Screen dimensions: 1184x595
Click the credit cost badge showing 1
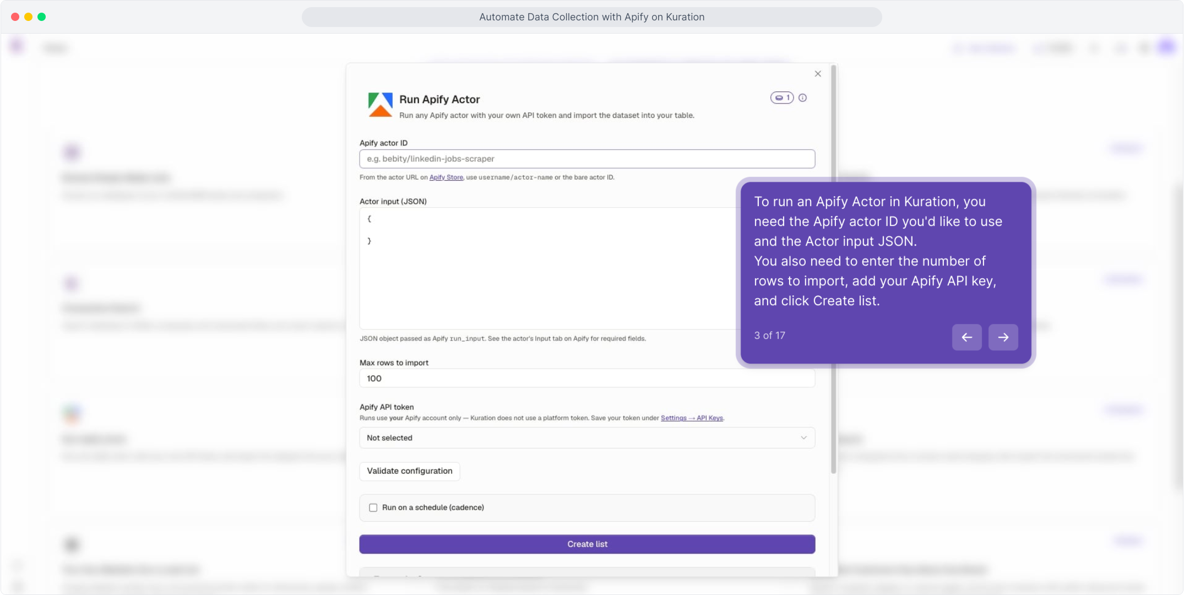782,98
